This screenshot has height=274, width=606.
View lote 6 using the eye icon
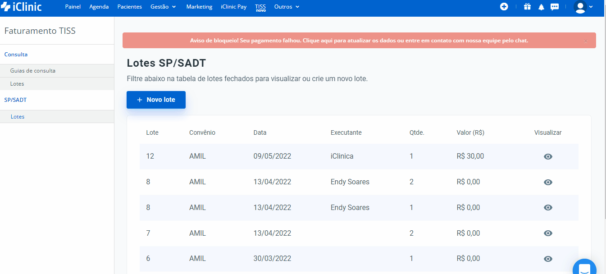coord(548,259)
